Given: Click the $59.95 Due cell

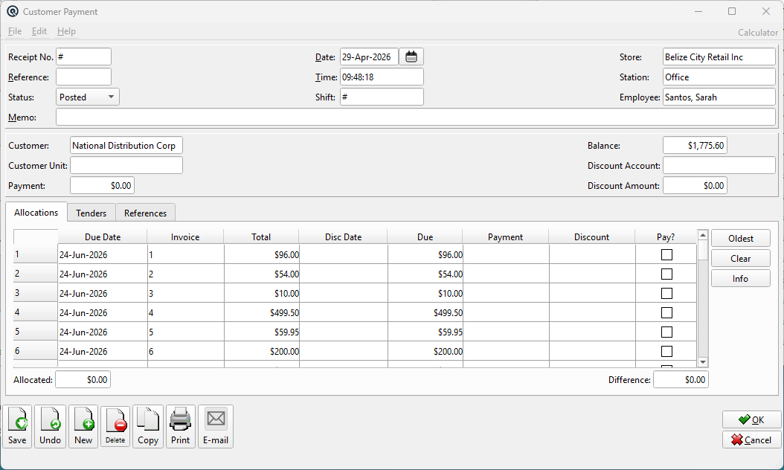Looking at the screenshot, I should 425,332.
